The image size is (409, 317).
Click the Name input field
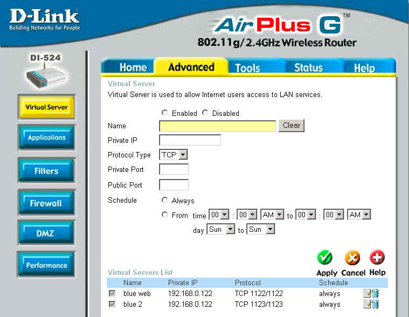(x=217, y=126)
